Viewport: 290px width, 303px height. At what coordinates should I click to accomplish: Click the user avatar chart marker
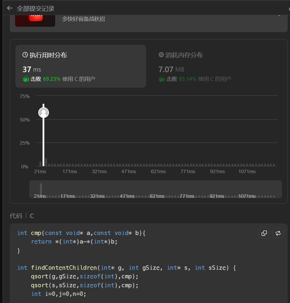click(44, 113)
